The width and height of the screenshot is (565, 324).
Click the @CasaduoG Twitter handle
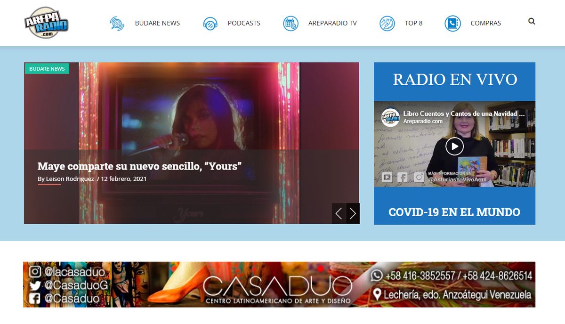pyautogui.click(x=76, y=285)
